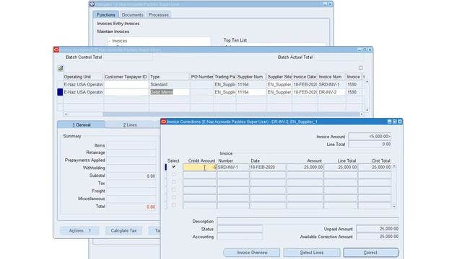The width and height of the screenshot is (462, 259).
Task: Click Invoice Num cell SRD-INV-1 in workbench
Action: pyautogui.click(x=331, y=84)
